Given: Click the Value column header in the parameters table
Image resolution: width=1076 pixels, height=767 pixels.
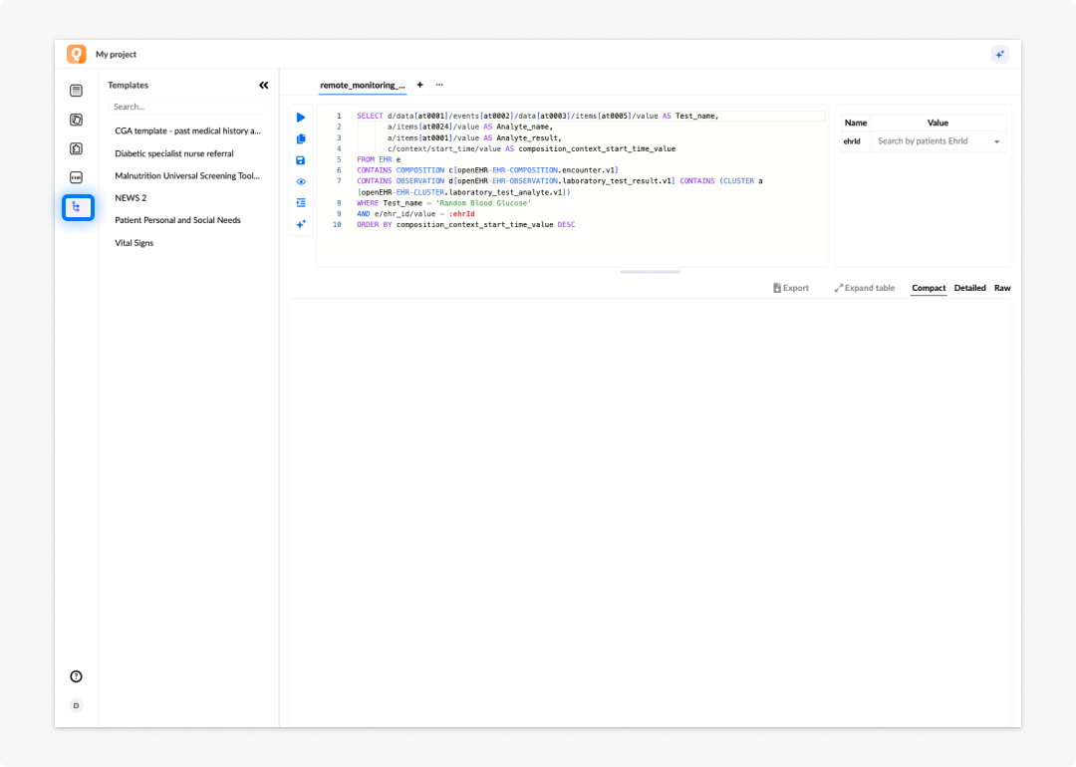Looking at the screenshot, I should pyautogui.click(x=938, y=123).
